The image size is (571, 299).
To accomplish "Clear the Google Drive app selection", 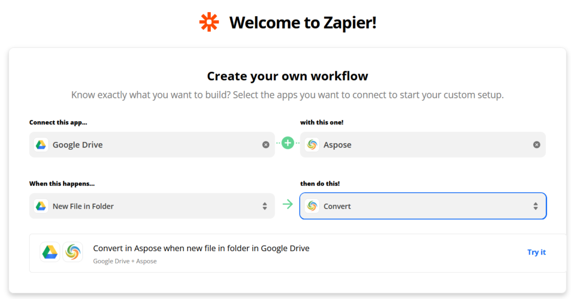I will click(265, 145).
